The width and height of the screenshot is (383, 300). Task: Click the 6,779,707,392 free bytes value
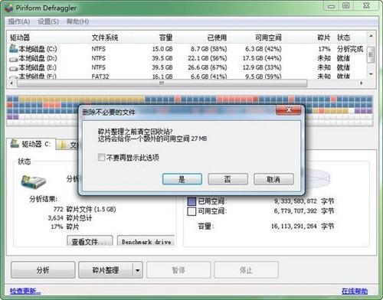[x=295, y=211]
